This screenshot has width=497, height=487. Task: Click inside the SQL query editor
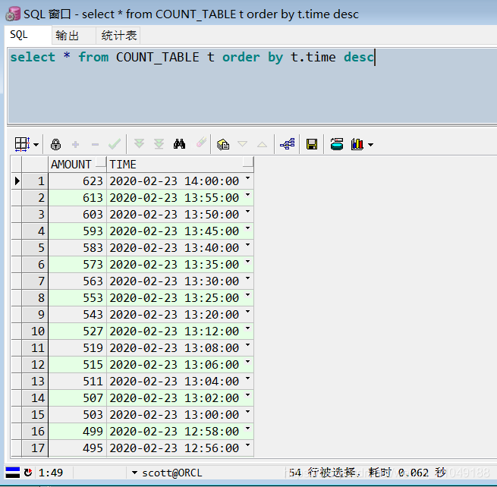(x=253, y=86)
